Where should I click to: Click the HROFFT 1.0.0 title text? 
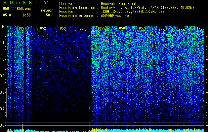pyautogui.click(x=26, y=3)
